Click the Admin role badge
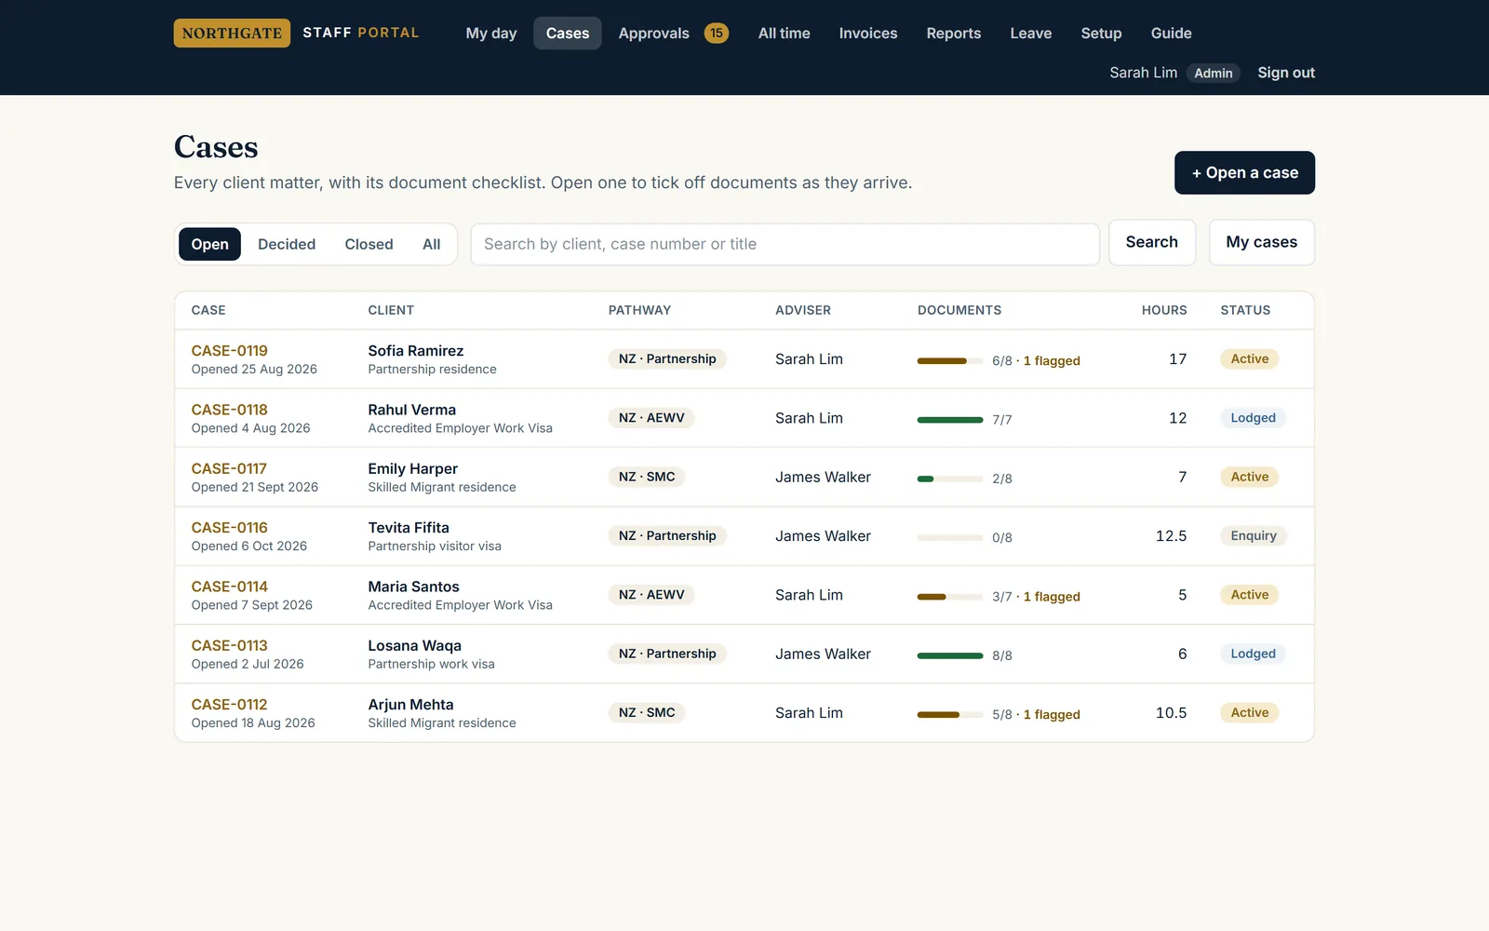Viewport: 1489px width, 931px height. [x=1213, y=73]
